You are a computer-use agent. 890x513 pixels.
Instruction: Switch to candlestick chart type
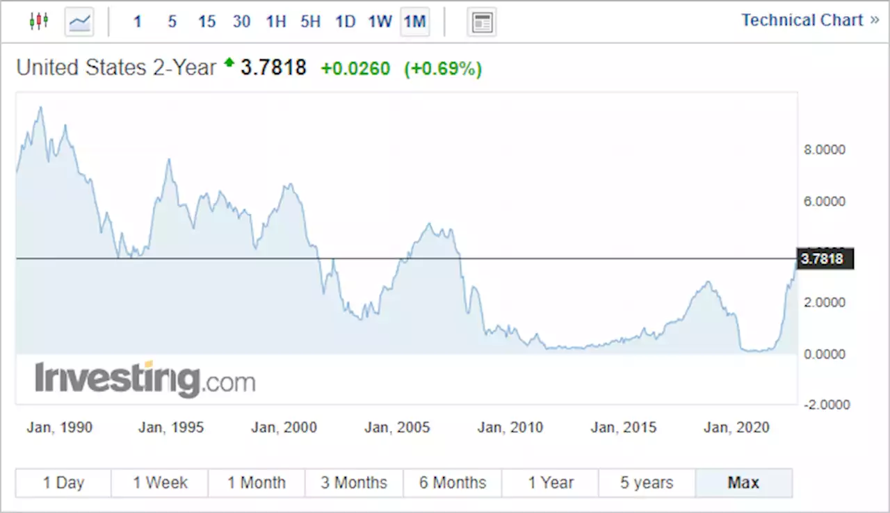[39, 22]
